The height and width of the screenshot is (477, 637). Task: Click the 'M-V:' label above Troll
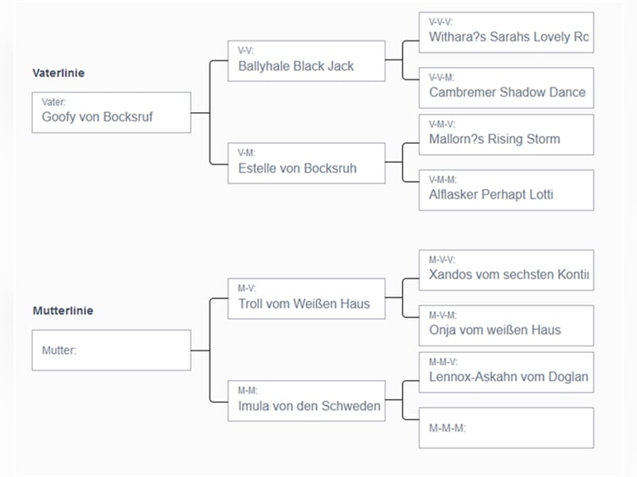click(246, 289)
